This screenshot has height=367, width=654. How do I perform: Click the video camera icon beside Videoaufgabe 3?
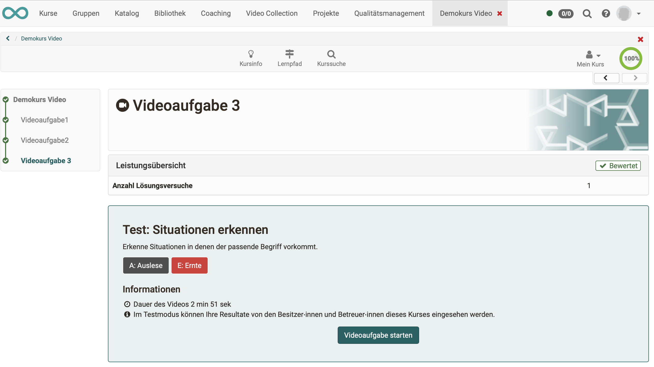pyautogui.click(x=123, y=105)
